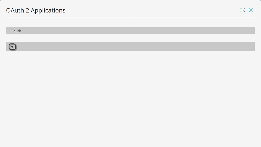Expand the dialog to fullscreen
The height and width of the screenshot is (147, 261).
243,10
